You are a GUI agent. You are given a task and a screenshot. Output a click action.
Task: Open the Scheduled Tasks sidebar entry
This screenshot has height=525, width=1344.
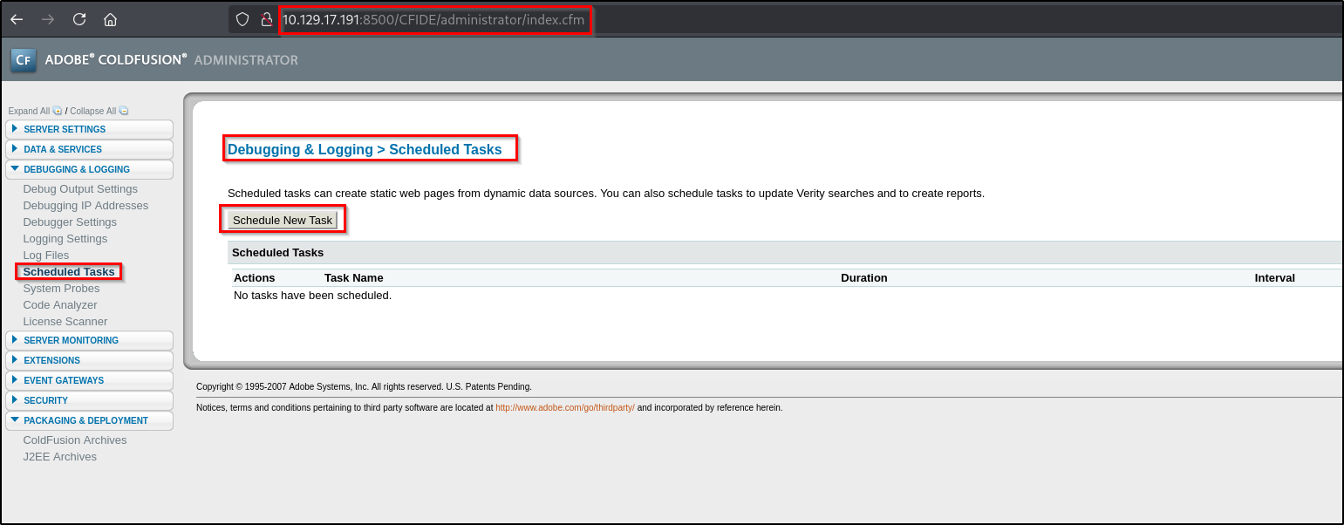pos(69,271)
